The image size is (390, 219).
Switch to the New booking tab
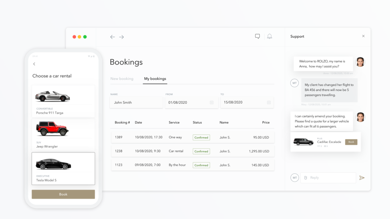pos(122,78)
